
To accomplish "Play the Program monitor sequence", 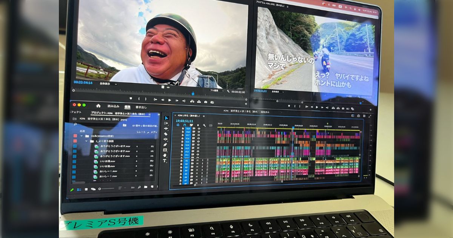I will click(x=317, y=107).
